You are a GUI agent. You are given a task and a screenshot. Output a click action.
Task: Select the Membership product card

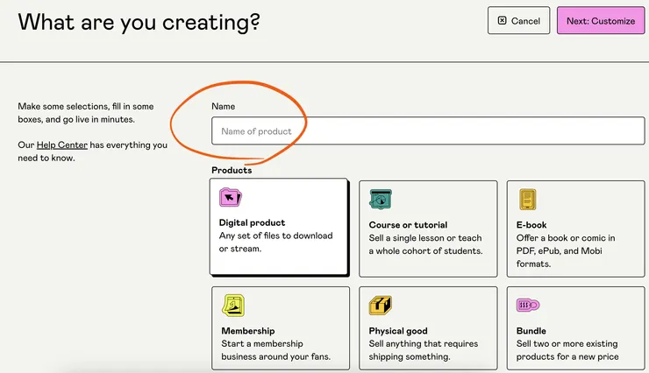[281, 328]
